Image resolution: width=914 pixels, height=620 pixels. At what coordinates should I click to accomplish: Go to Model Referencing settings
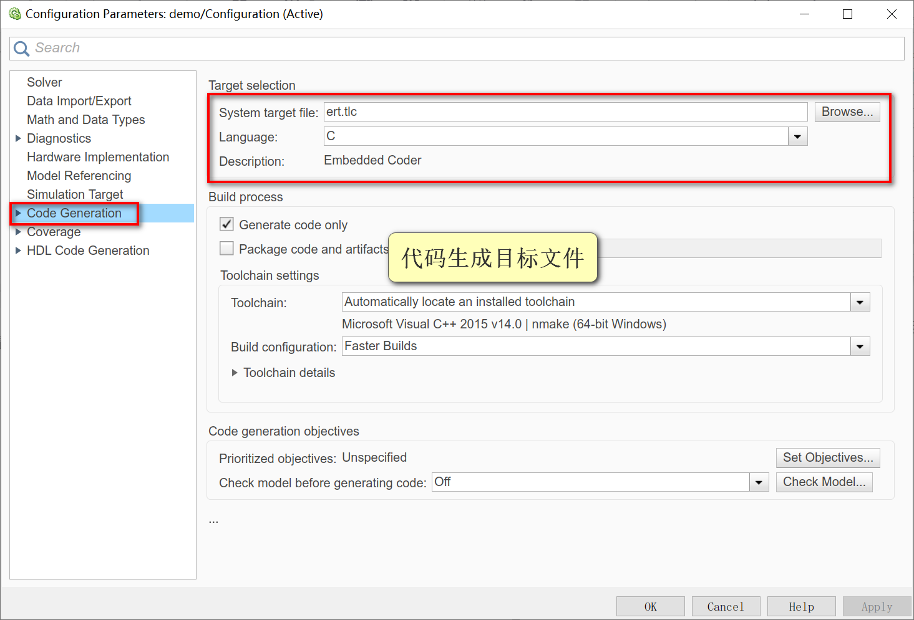pos(79,176)
